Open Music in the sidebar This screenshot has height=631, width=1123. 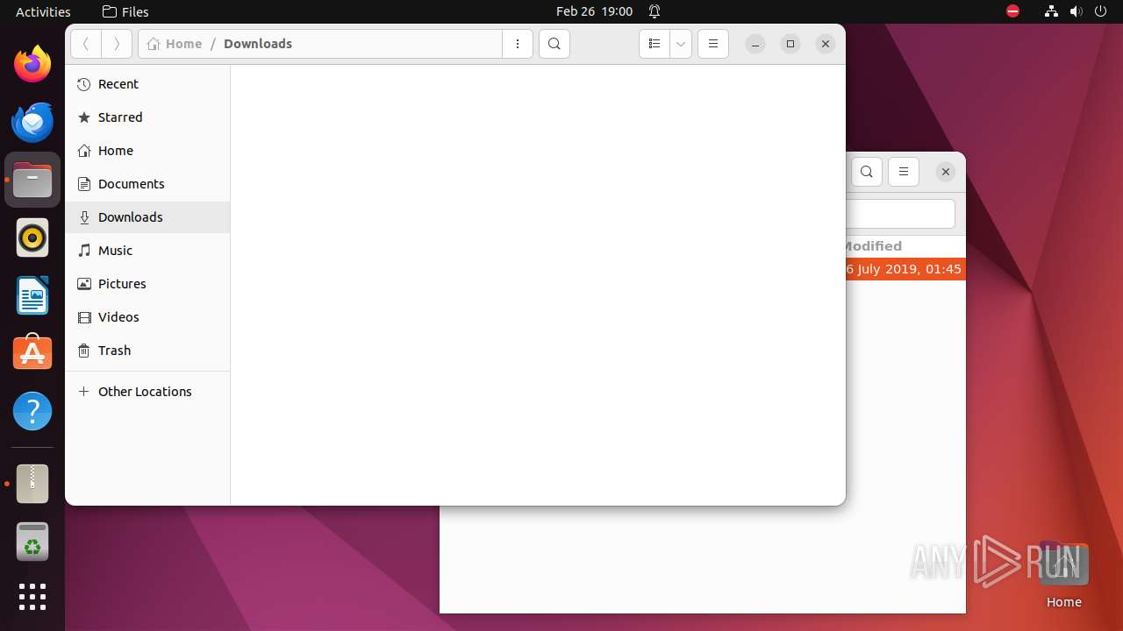tap(147, 251)
